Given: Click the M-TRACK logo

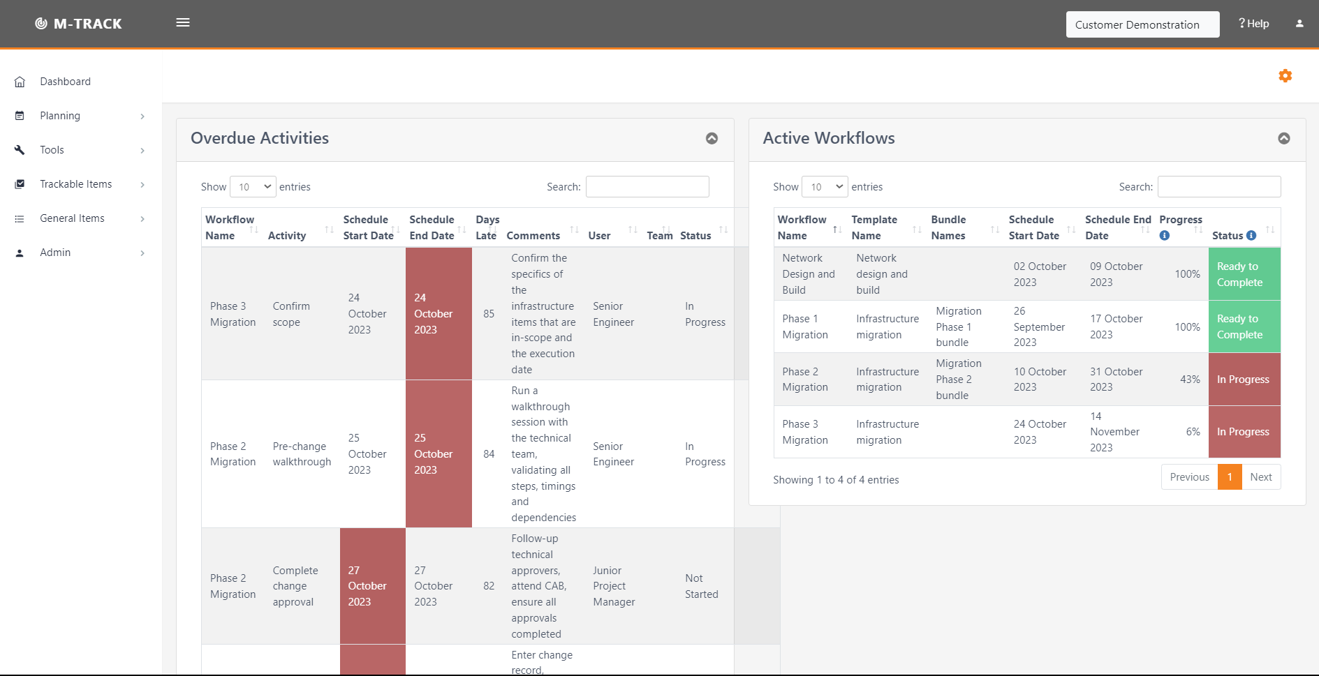Looking at the screenshot, I should [x=78, y=24].
